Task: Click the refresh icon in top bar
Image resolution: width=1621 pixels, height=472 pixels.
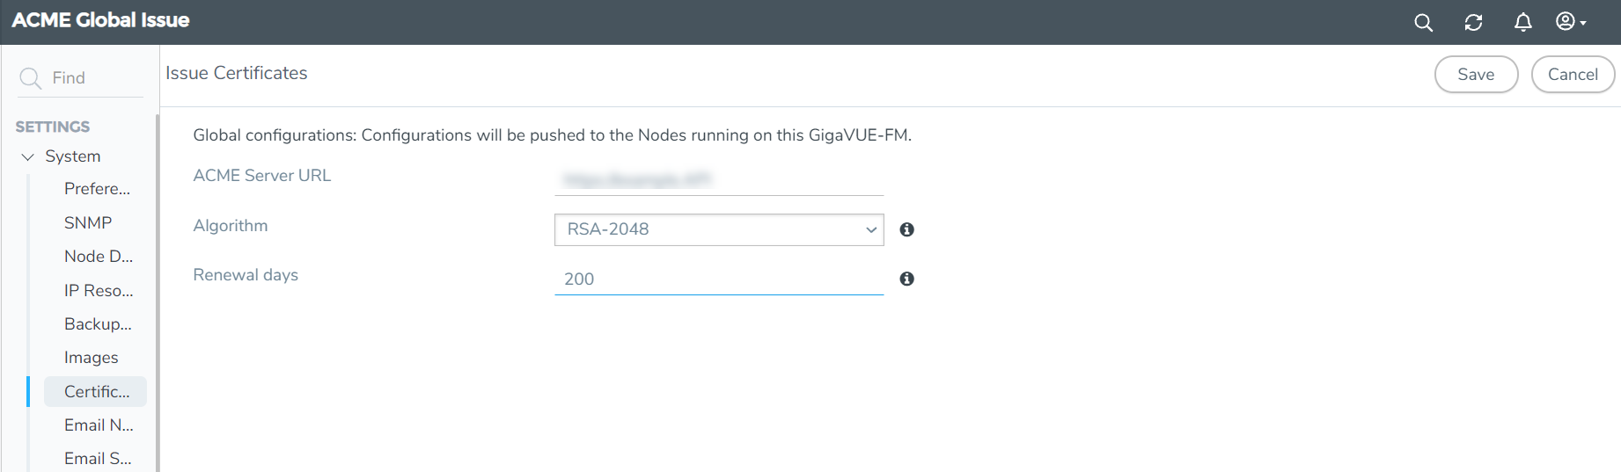Action: [x=1473, y=23]
